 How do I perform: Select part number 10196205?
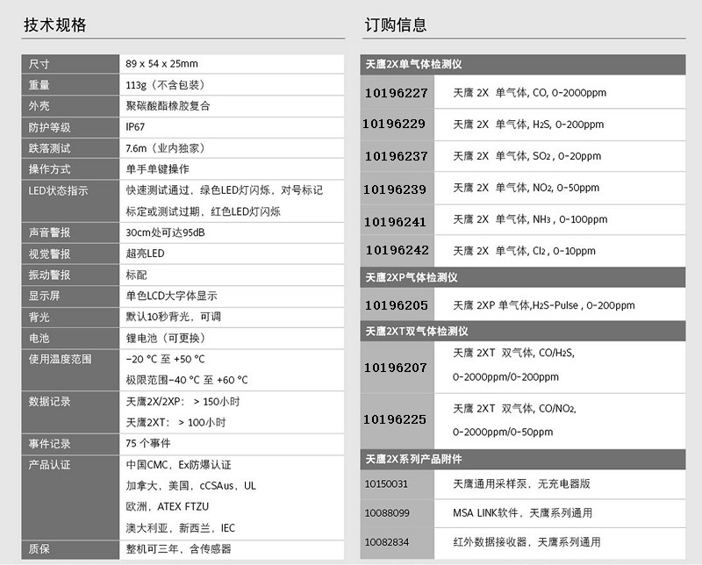pyautogui.click(x=397, y=305)
